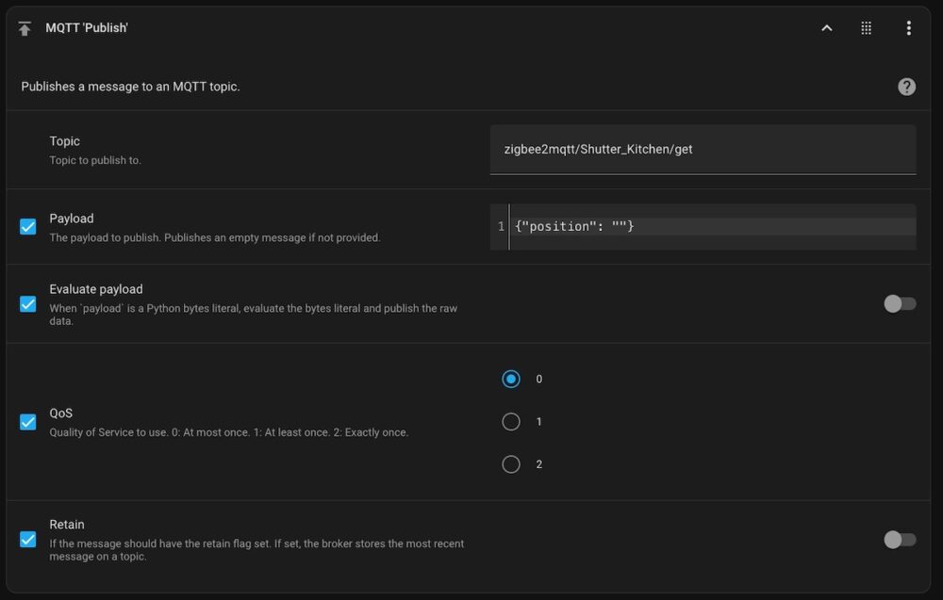Open the help question mark icon

click(907, 87)
